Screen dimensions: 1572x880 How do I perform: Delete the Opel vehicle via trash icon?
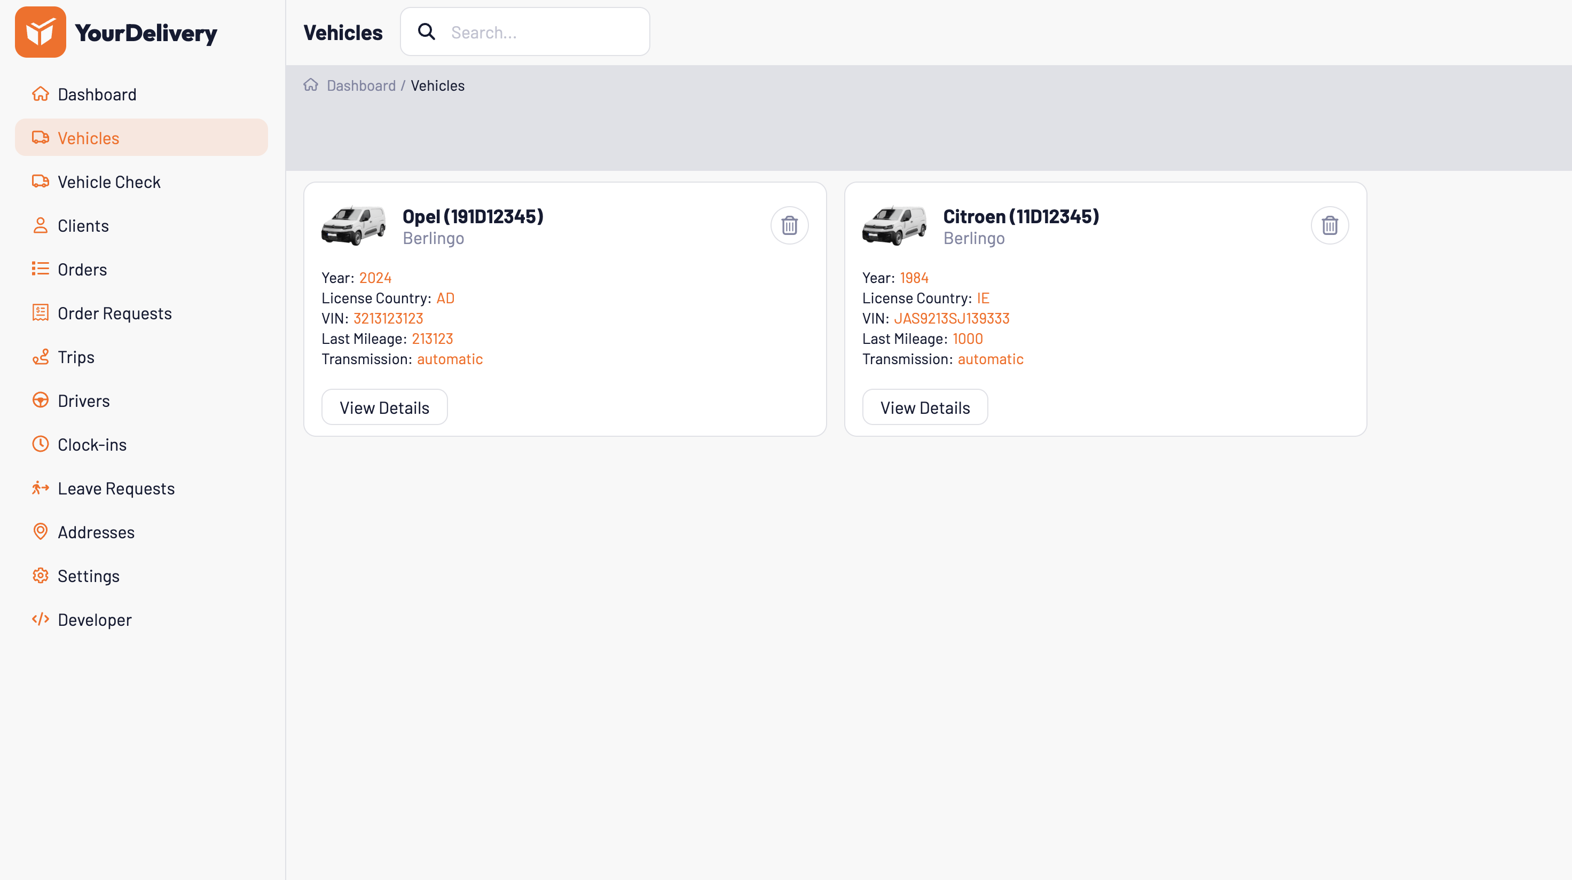click(789, 225)
